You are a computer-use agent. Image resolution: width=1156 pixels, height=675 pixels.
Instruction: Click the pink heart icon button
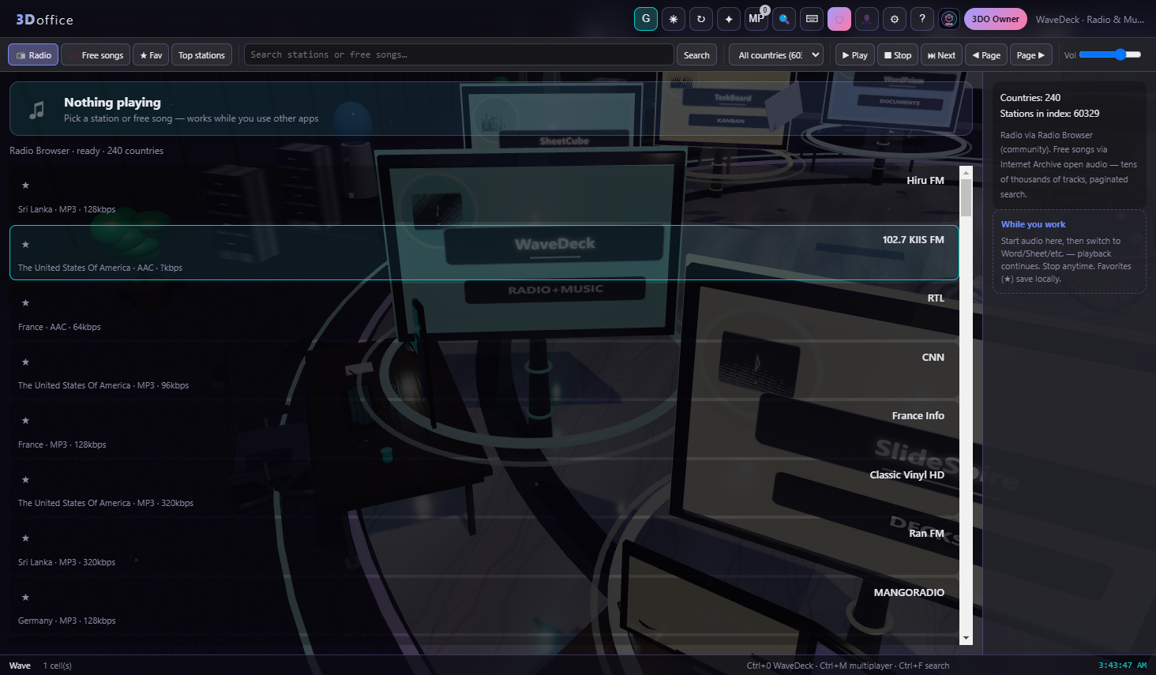(x=839, y=19)
